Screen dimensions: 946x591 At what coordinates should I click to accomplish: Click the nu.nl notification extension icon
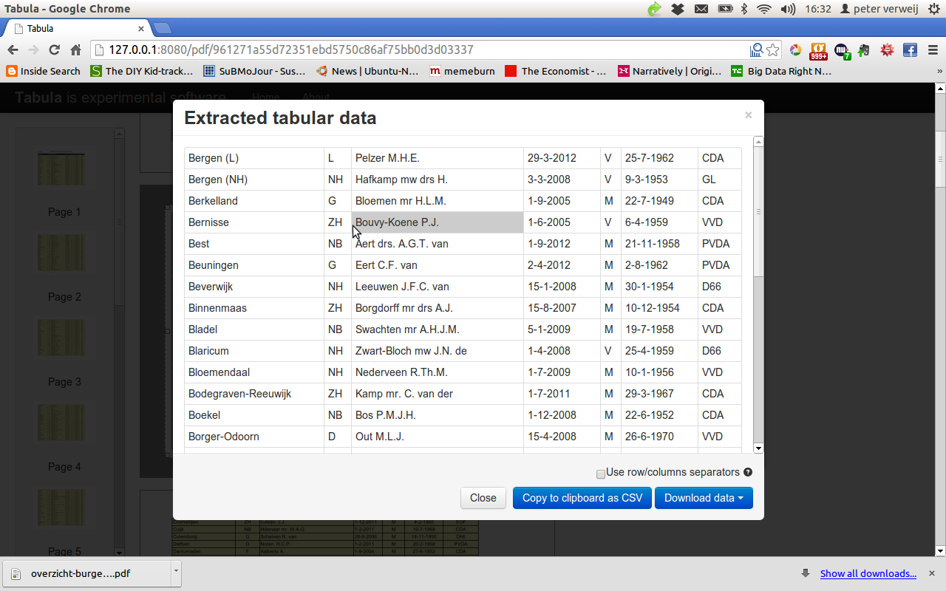pyautogui.click(x=841, y=50)
